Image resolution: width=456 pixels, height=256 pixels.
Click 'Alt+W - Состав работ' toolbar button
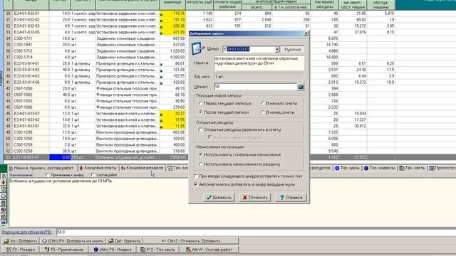(209, 250)
